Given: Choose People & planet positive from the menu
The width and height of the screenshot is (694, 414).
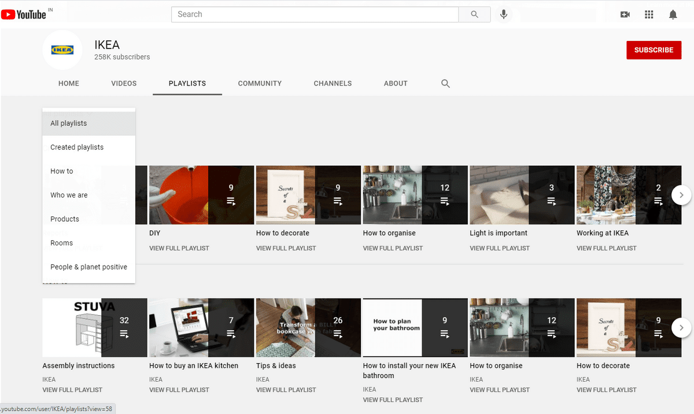Looking at the screenshot, I should pyautogui.click(x=89, y=267).
